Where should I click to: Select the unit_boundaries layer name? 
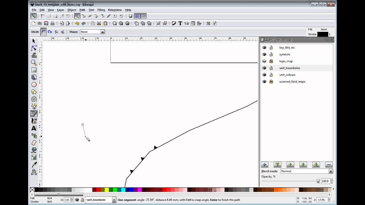(x=290, y=68)
